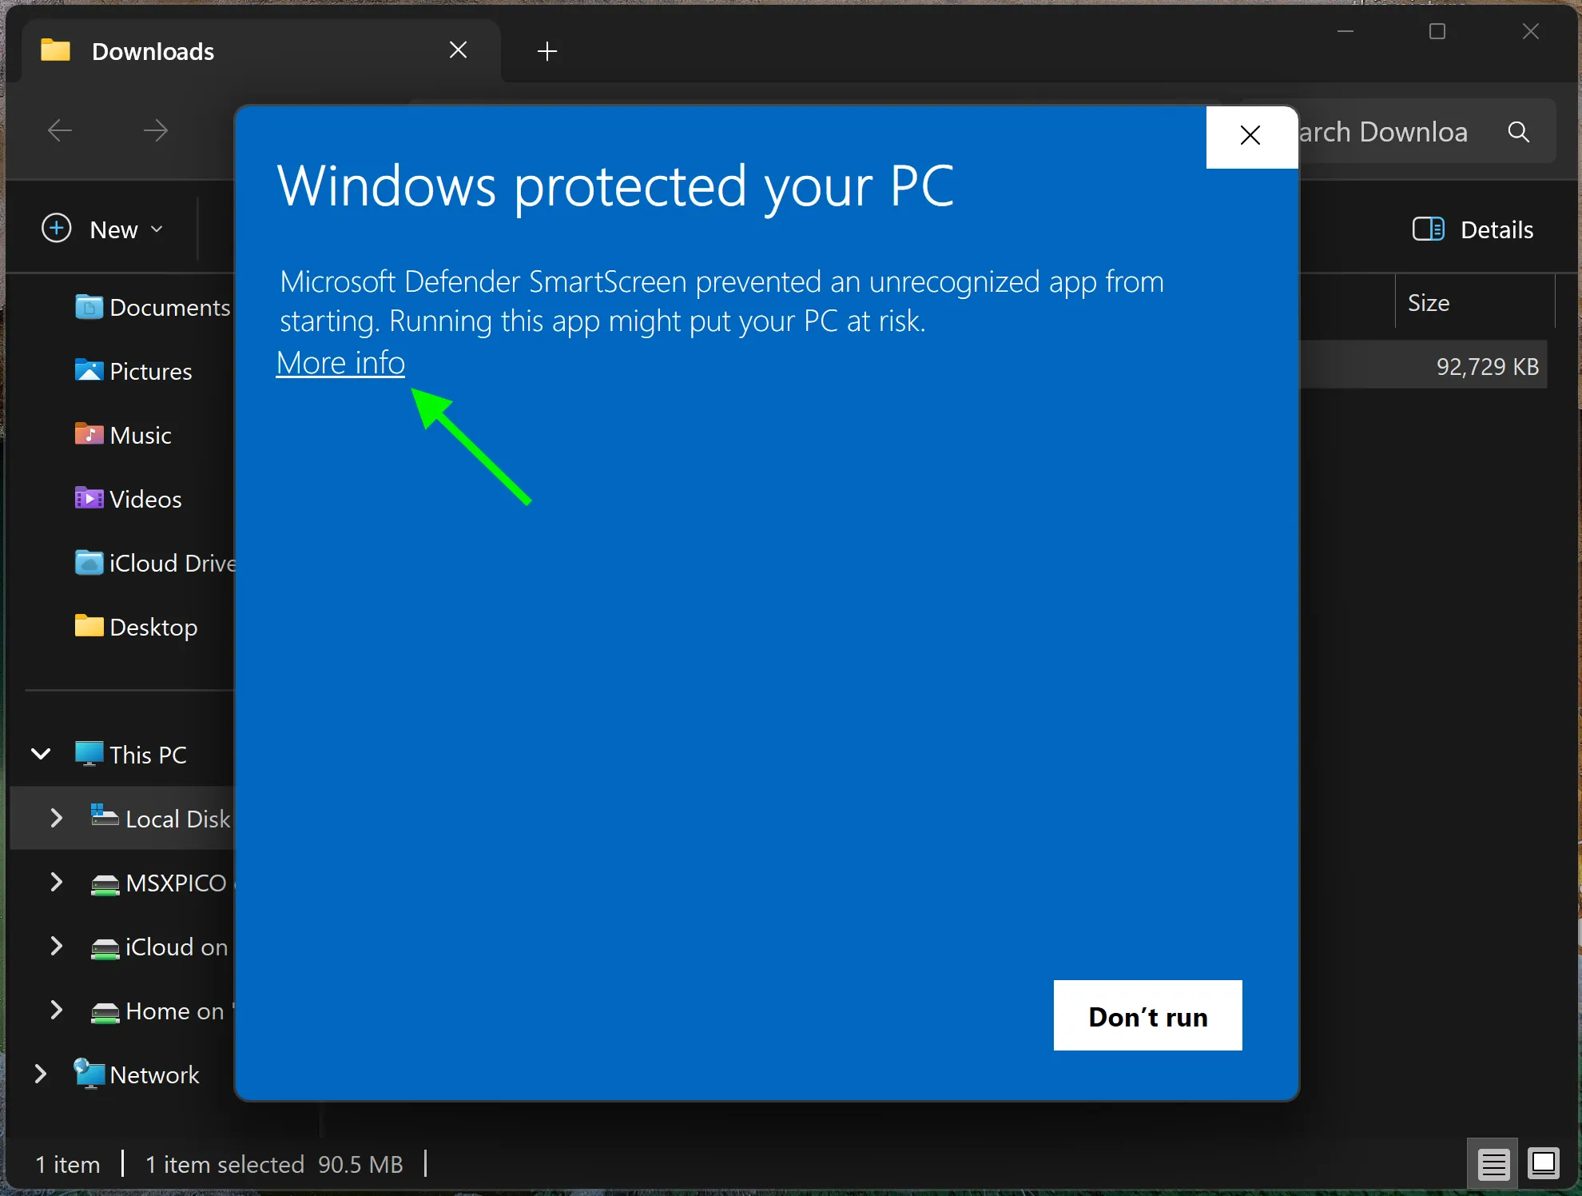Click the More info link

click(x=340, y=363)
